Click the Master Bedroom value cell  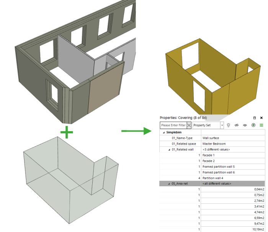coord(233,144)
